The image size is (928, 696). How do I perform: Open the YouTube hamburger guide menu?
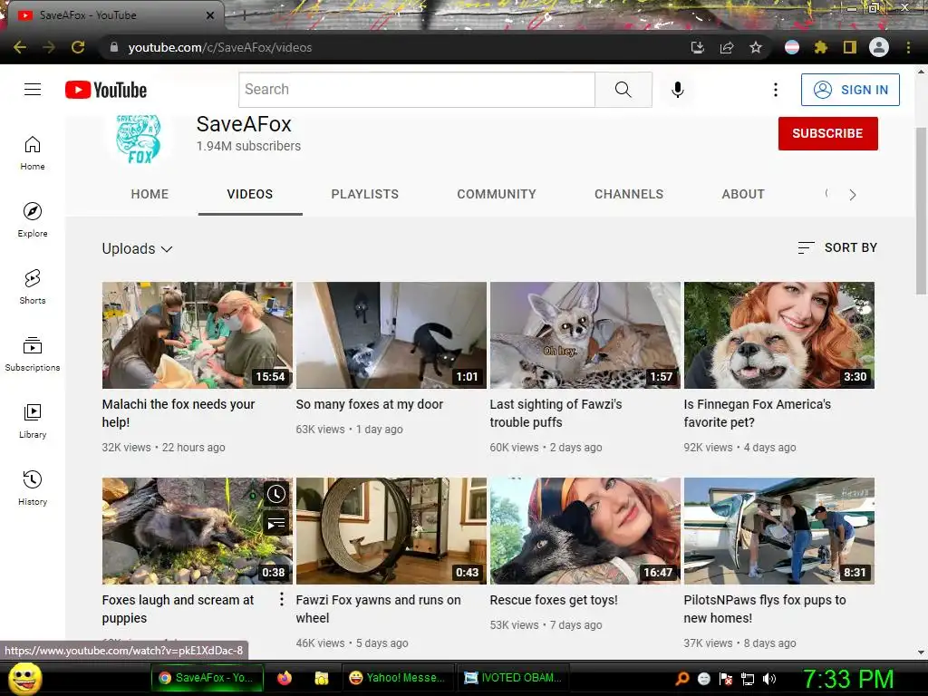tap(33, 90)
